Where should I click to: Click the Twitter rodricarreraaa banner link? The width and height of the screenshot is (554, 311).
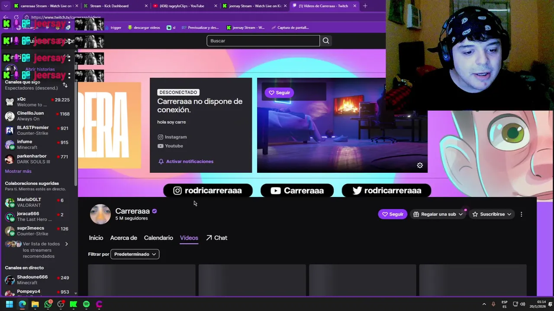point(387,190)
